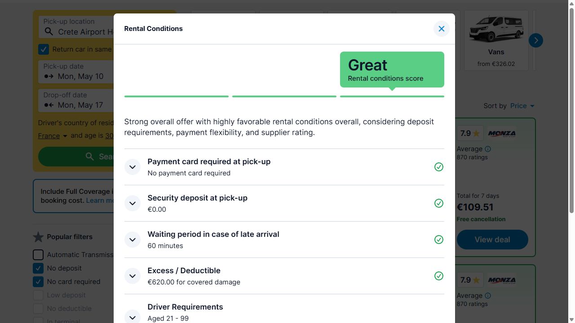Click green checkmark beside Waiting period row
Image resolution: width=575 pixels, height=323 pixels.
(x=439, y=240)
